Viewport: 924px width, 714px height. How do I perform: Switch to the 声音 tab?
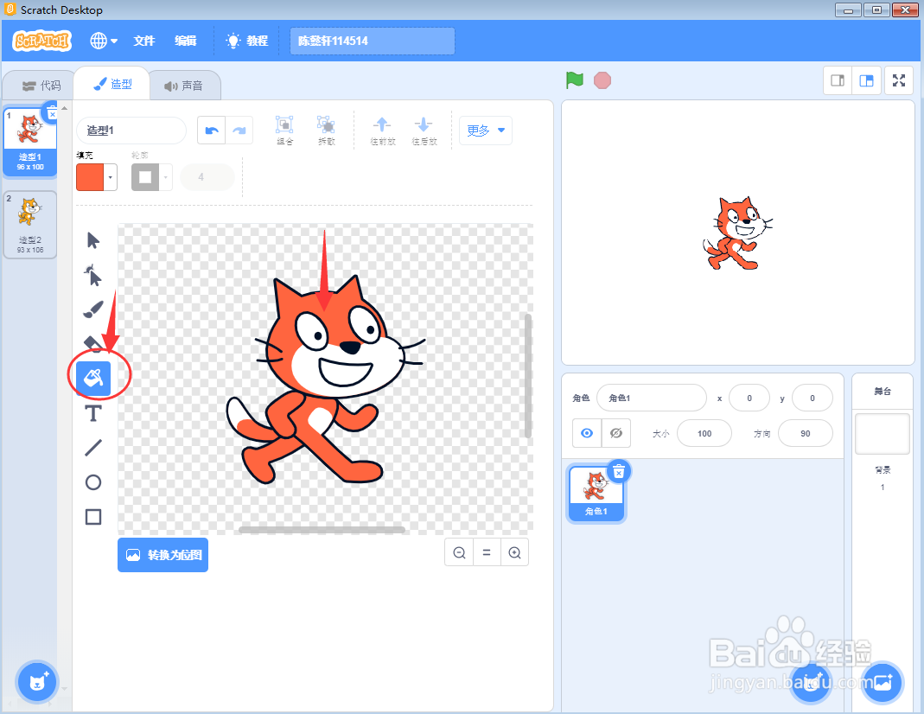(184, 86)
